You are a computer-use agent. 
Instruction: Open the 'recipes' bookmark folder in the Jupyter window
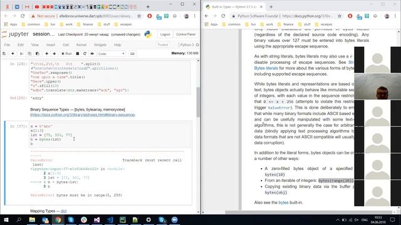(x=123, y=24)
